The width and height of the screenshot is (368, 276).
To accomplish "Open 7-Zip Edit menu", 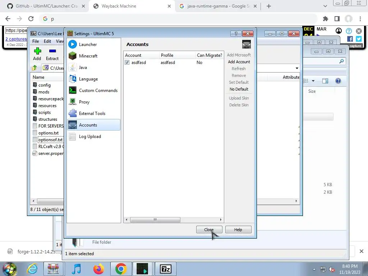I will tap(47, 41).
